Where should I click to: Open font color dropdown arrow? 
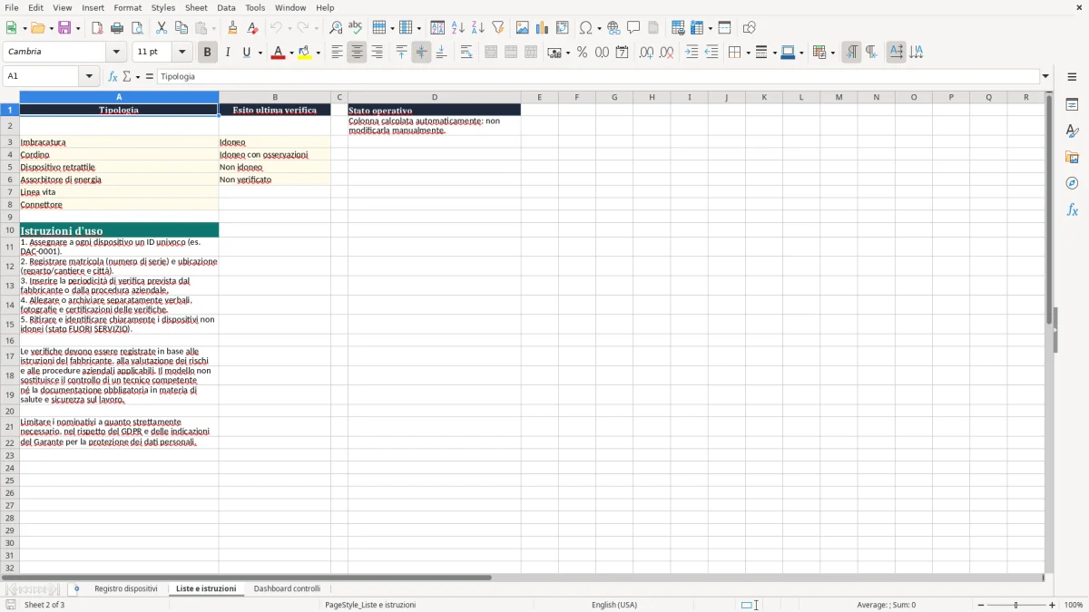[291, 53]
